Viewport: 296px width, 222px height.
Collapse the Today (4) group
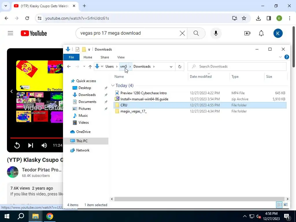point(113,86)
